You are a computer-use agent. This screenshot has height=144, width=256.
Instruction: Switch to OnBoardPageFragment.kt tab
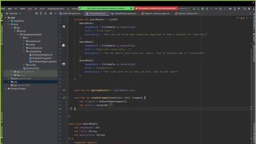click(x=124, y=13)
